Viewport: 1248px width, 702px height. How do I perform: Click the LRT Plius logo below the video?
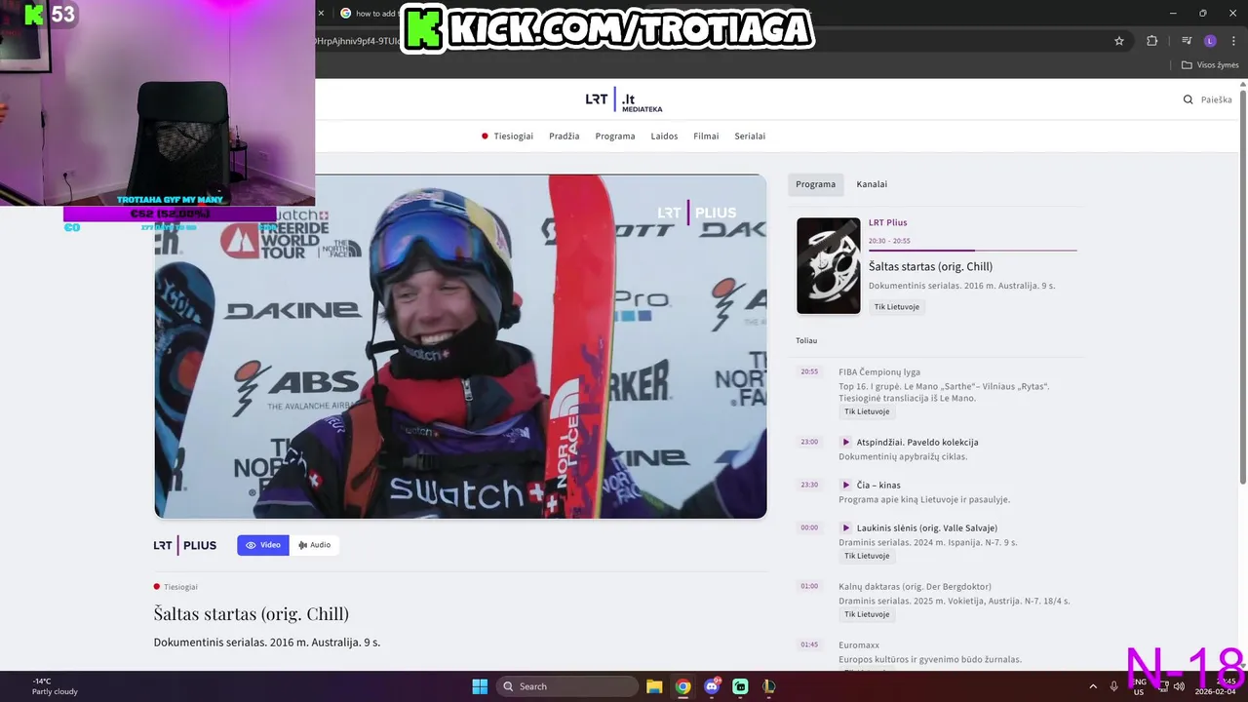[x=185, y=545]
